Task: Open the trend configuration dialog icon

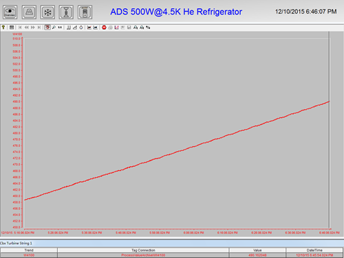Action: (x=12, y=27)
